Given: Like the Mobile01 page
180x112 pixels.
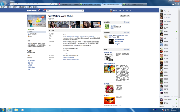Looking at the screenshot, I should coord(112,29).
